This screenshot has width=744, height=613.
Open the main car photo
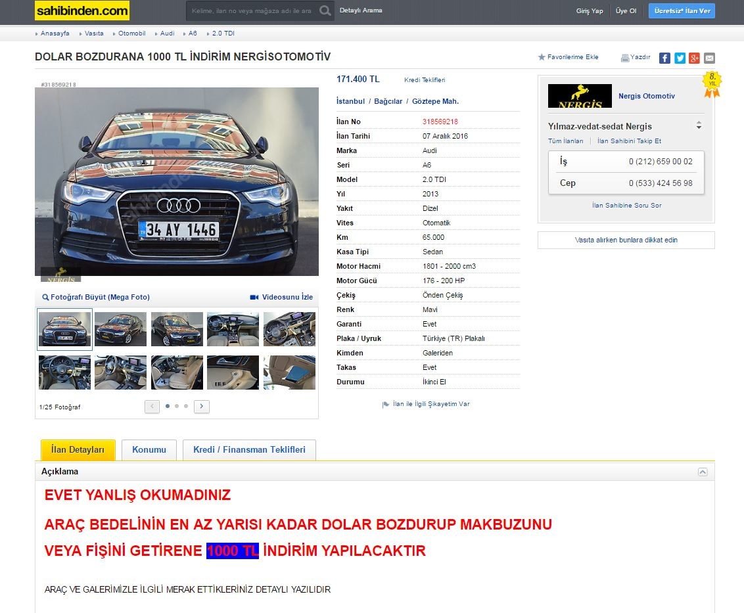tap(177, 181)
